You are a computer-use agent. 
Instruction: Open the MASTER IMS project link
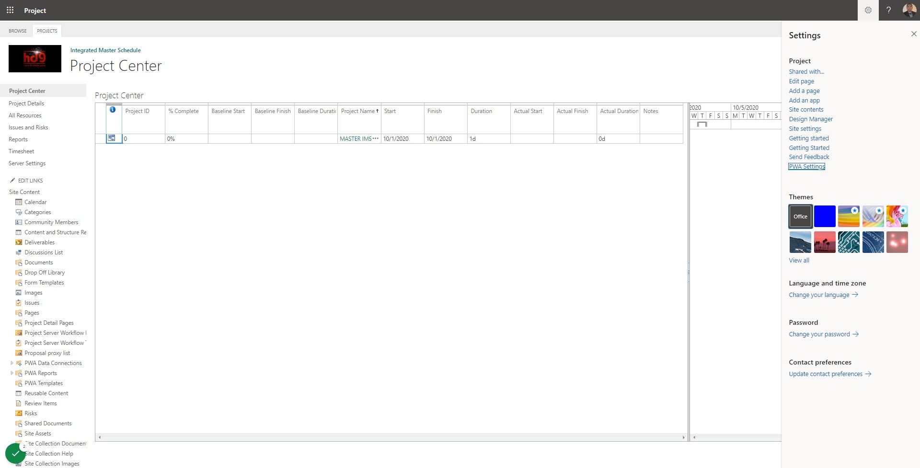356,138
